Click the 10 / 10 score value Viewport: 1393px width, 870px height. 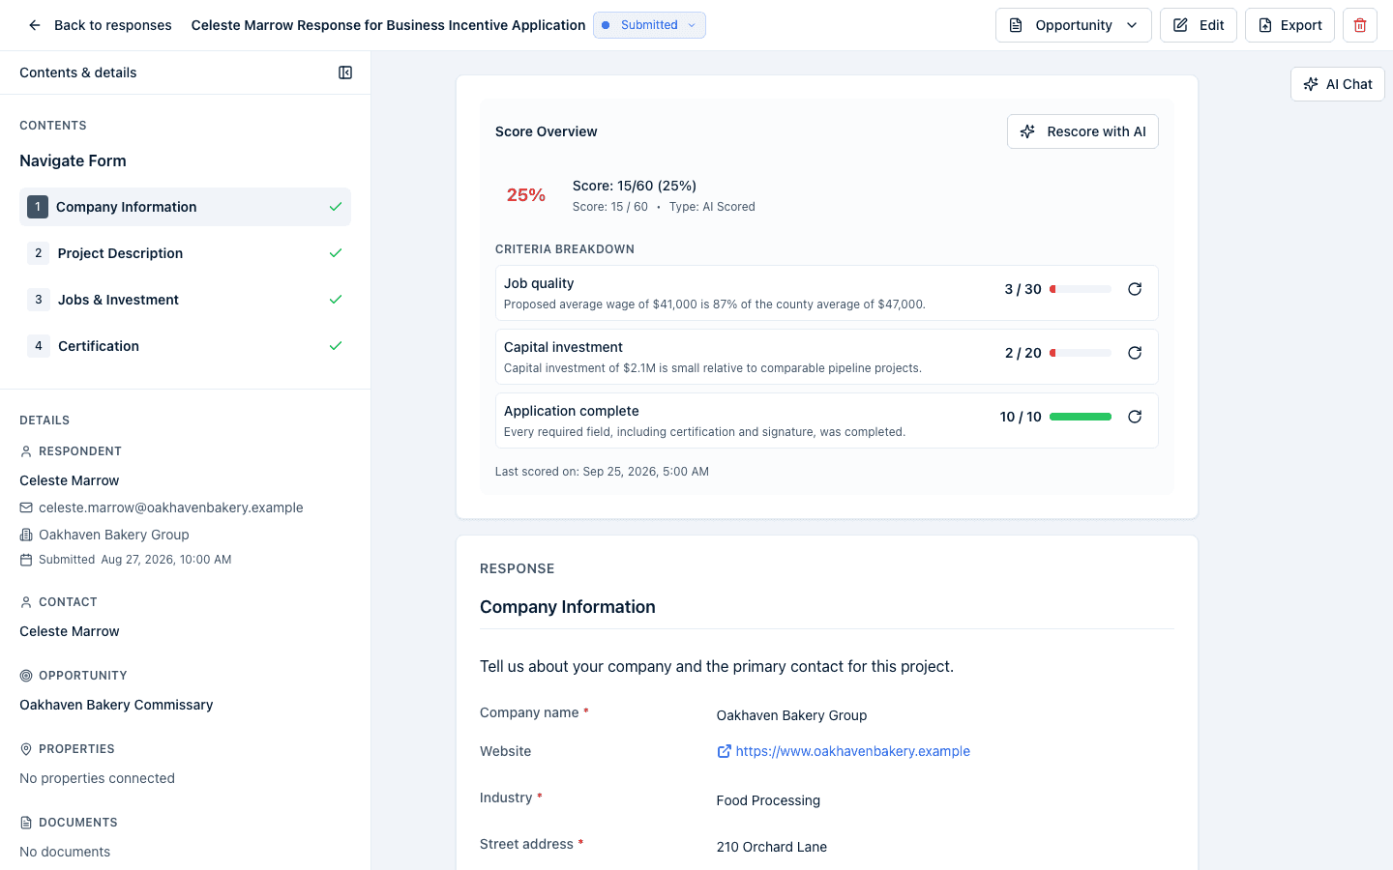pos(1021,417)
